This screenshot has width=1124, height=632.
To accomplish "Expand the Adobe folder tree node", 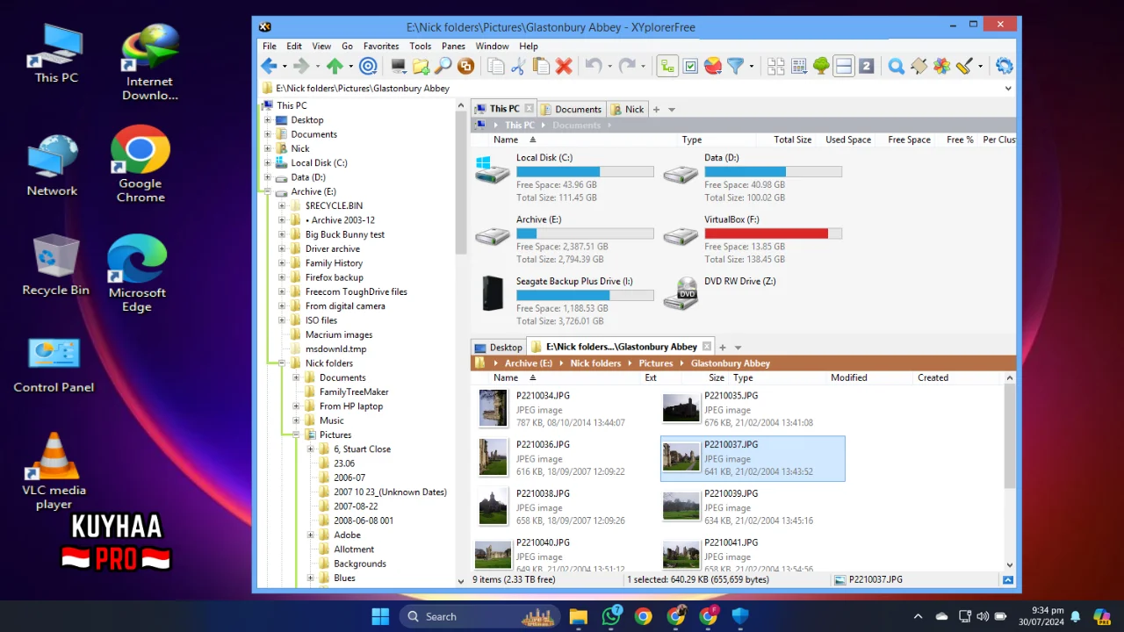I will [310, 535].
